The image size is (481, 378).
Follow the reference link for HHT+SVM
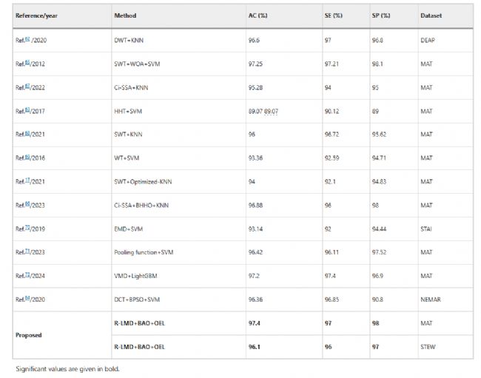pyautogui.click(x=26, y=110)
